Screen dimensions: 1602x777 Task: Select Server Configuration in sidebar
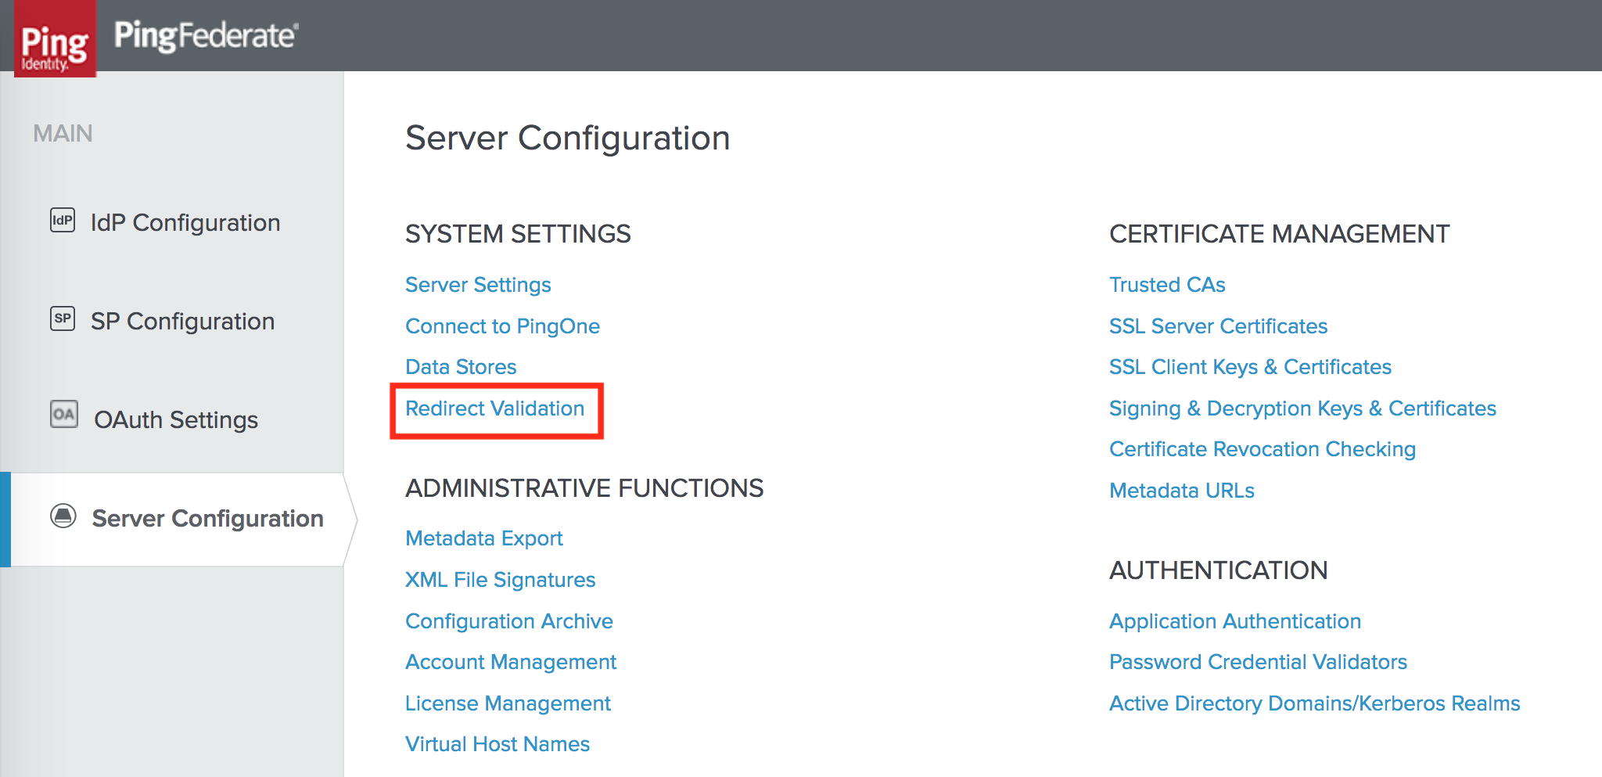coord(207,518)
